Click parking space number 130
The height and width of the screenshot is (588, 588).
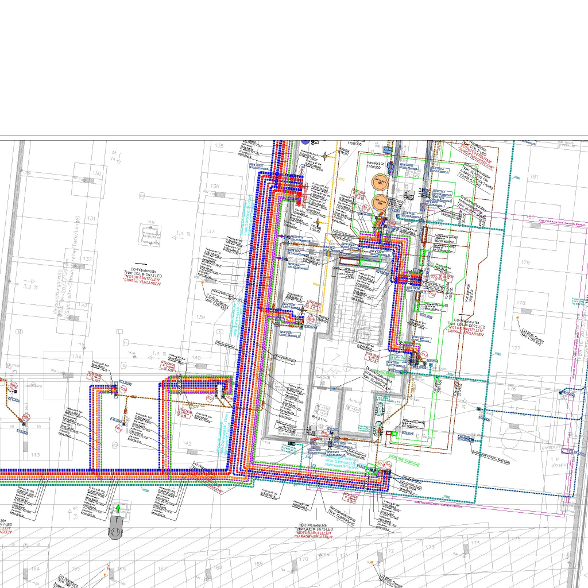pyautogui.click(x=96, y=173)
